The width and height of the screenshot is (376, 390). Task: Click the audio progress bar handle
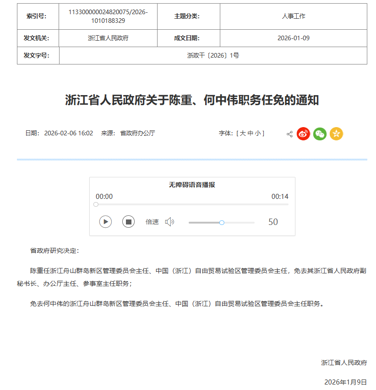(96, 204)
